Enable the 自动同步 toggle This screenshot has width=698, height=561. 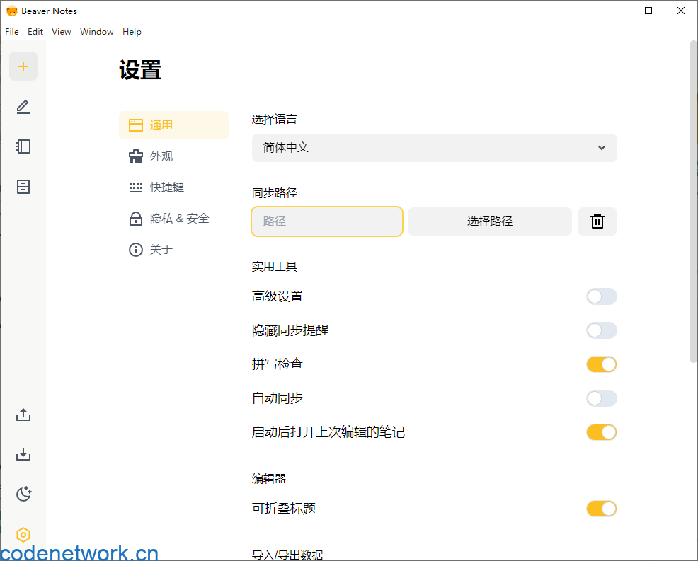pos(602,398)
